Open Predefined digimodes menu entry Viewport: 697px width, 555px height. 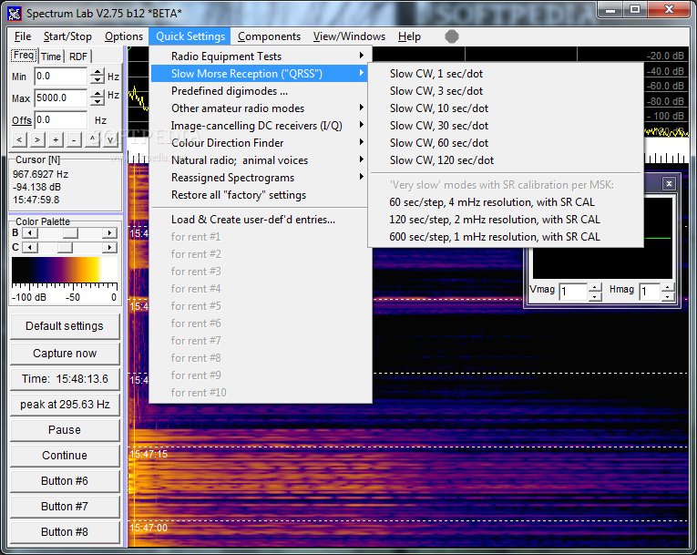pyautogui.click(x=259, y=91)
